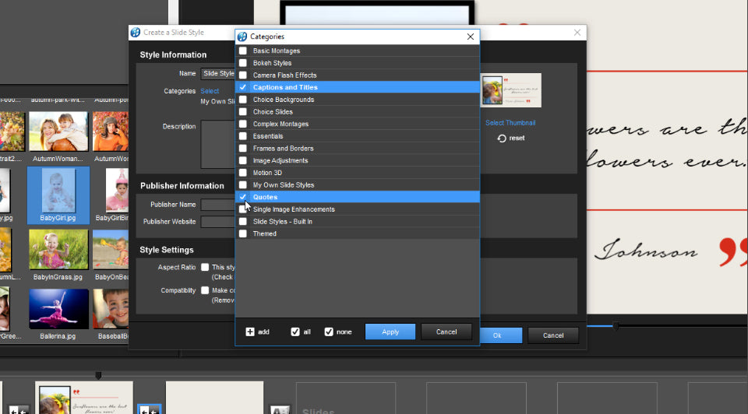Click the Captions and Titles label
This screenshot has width=748, height=414.
(x=285, y=87)
